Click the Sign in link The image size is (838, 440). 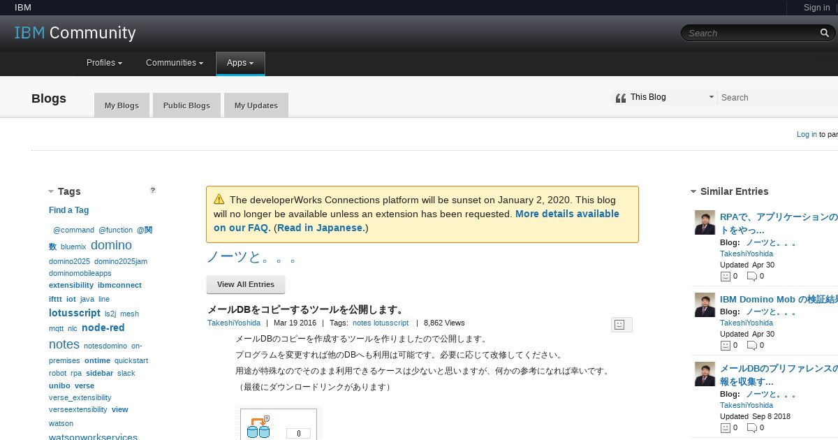[816, 8]
